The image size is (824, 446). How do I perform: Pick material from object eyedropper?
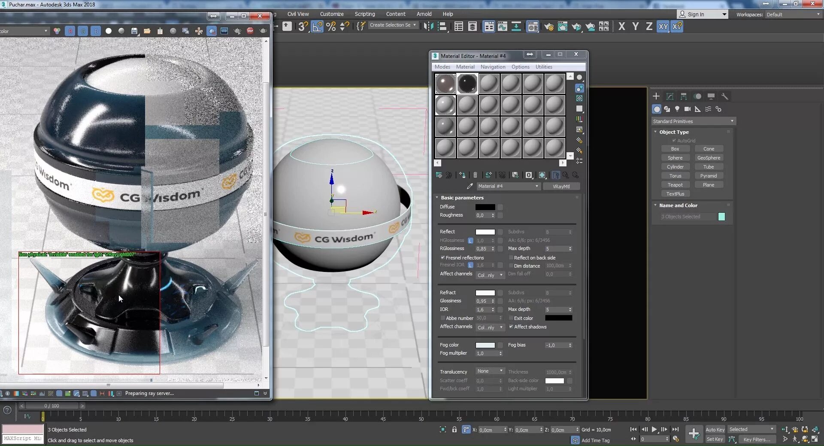pyautogui.click(x=470, y=186)
